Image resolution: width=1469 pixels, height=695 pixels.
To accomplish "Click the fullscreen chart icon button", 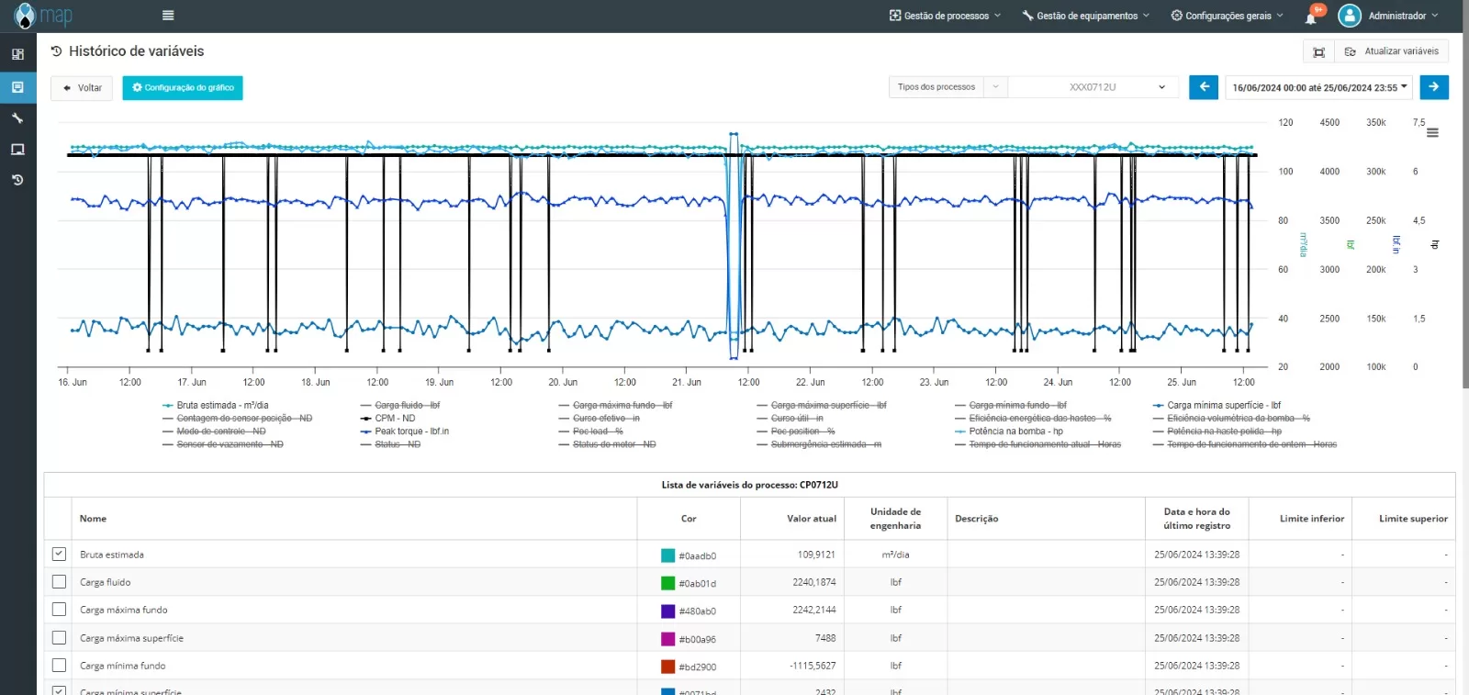I will point(1318,52).
